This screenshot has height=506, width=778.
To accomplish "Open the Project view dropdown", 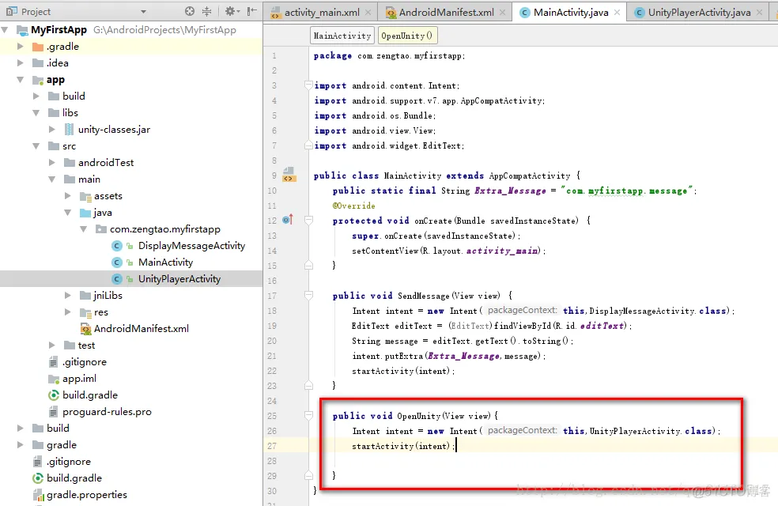I will click(x=143, y=11).
